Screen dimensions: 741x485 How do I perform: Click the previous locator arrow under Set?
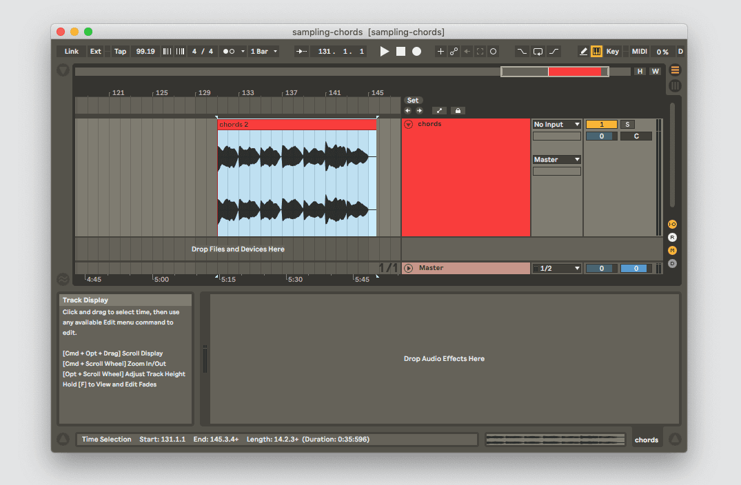[x=407, y=110]
